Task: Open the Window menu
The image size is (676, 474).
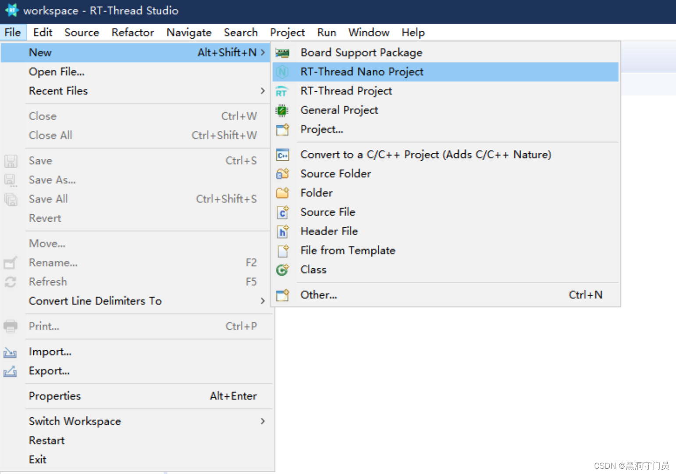Action: click(369, 32)
